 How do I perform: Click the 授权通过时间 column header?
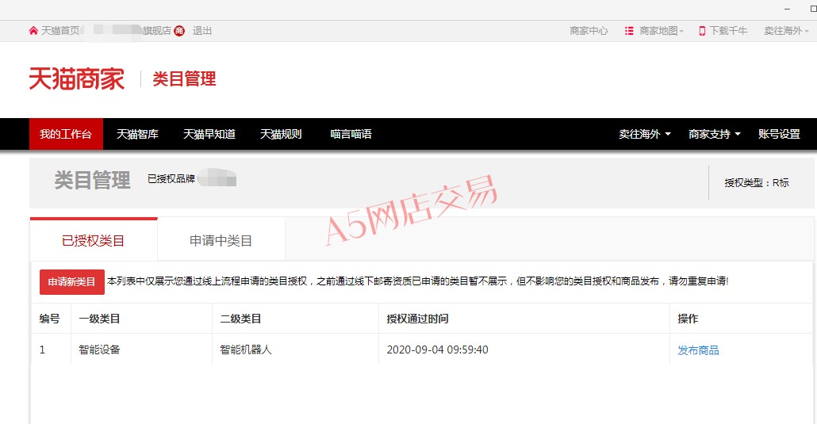point(417,319)
